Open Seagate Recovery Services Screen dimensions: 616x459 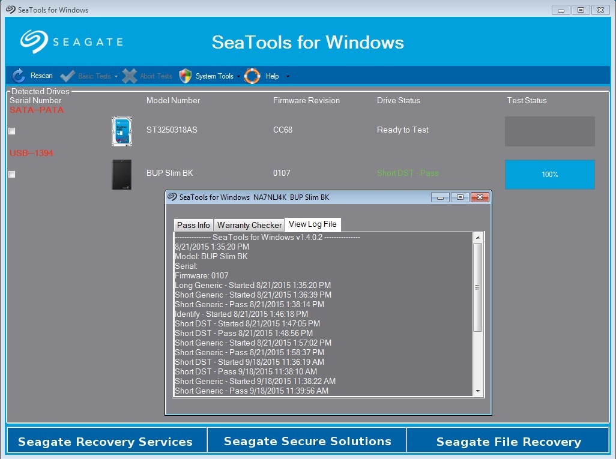tap(107, 440)
